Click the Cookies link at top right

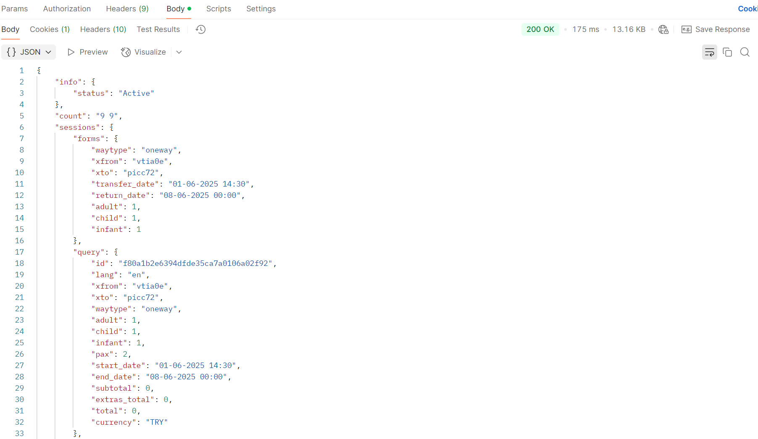[747, 9]
